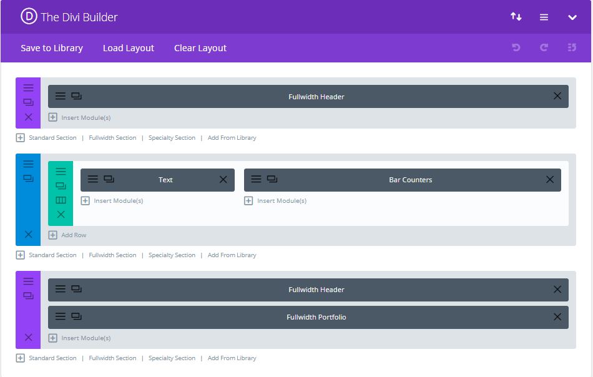Insert module under Bar Counters
Viewport: 593px width, 377px height.
pyautogui.click(x=275, y=201)
